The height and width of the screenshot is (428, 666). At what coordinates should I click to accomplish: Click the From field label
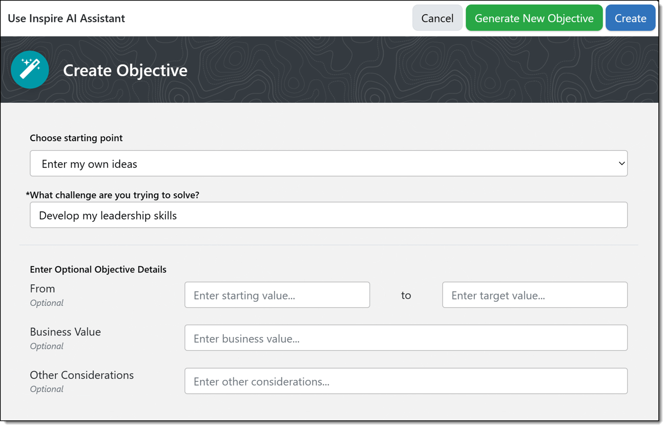pyautogui.click(x=43, y=289)
